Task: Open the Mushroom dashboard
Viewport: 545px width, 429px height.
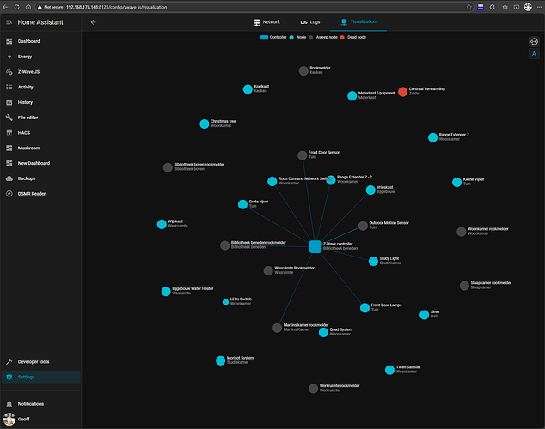Action: pyautogui.click(x=41, y=148)
